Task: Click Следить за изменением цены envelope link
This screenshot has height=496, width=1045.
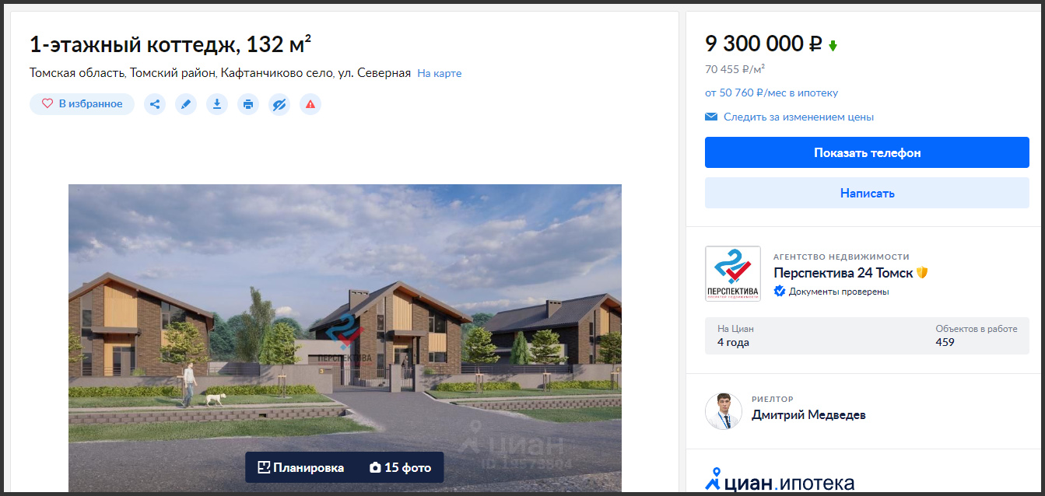Action: click(789, 117)
